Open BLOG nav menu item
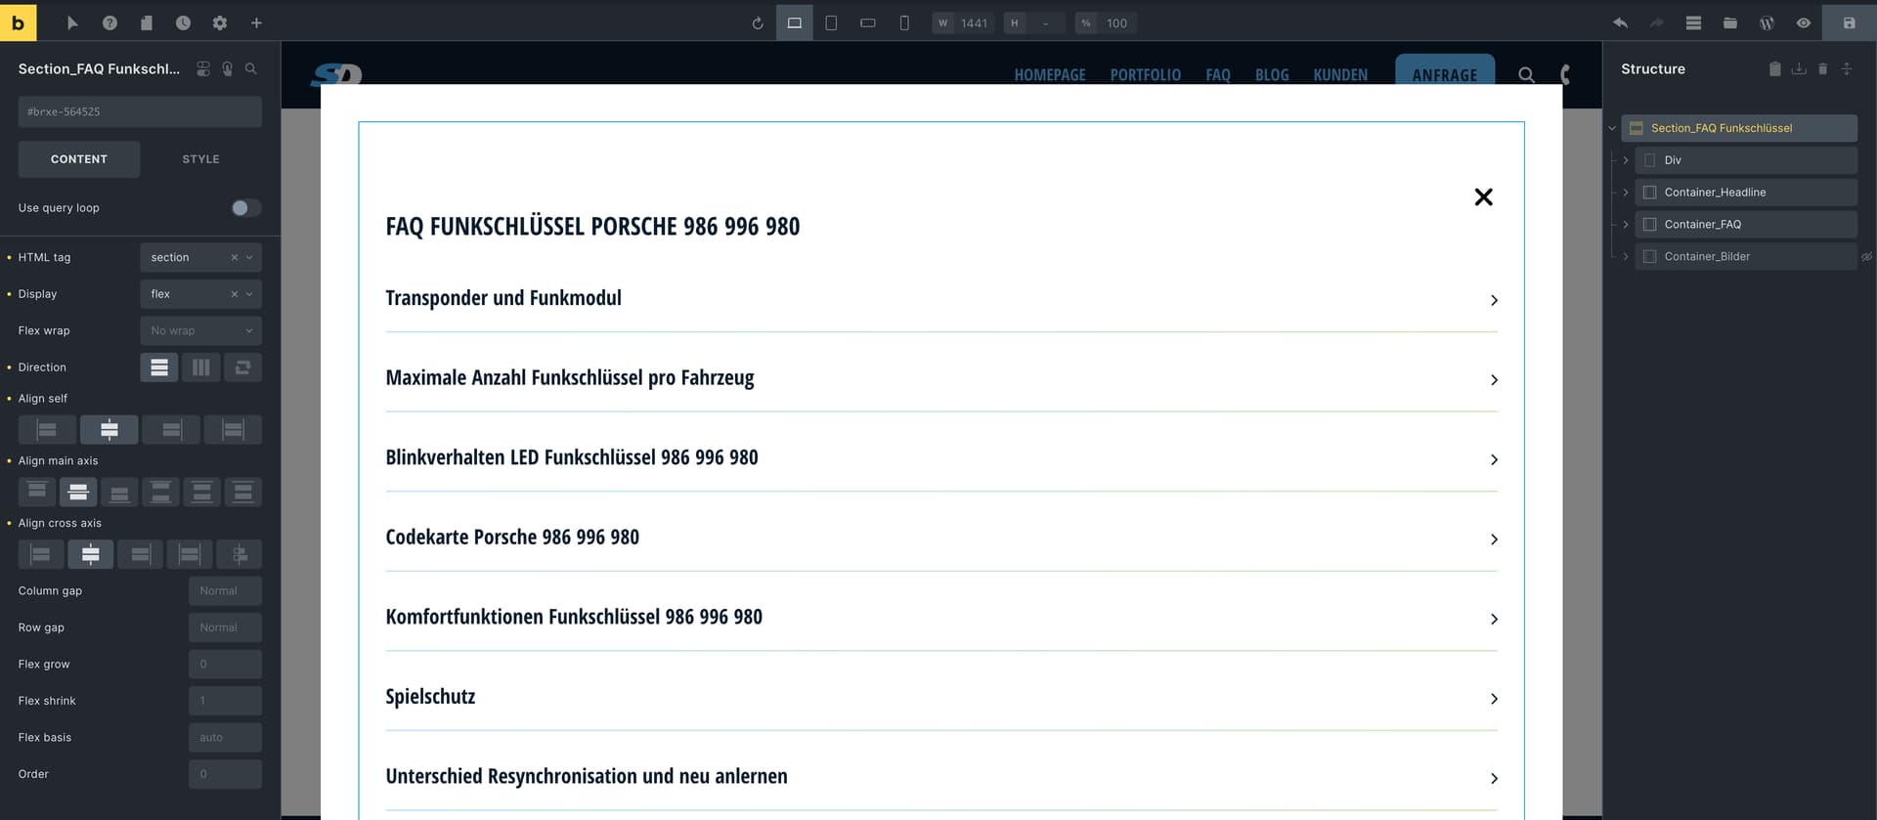The height and width of the screenshot is (820, 1877). click(x=1272, y=75)
